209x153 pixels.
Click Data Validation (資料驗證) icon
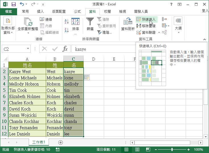tap(139, 32)
